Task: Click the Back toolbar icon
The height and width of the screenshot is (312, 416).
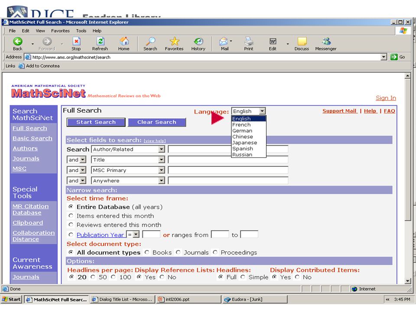Action: 17,42
